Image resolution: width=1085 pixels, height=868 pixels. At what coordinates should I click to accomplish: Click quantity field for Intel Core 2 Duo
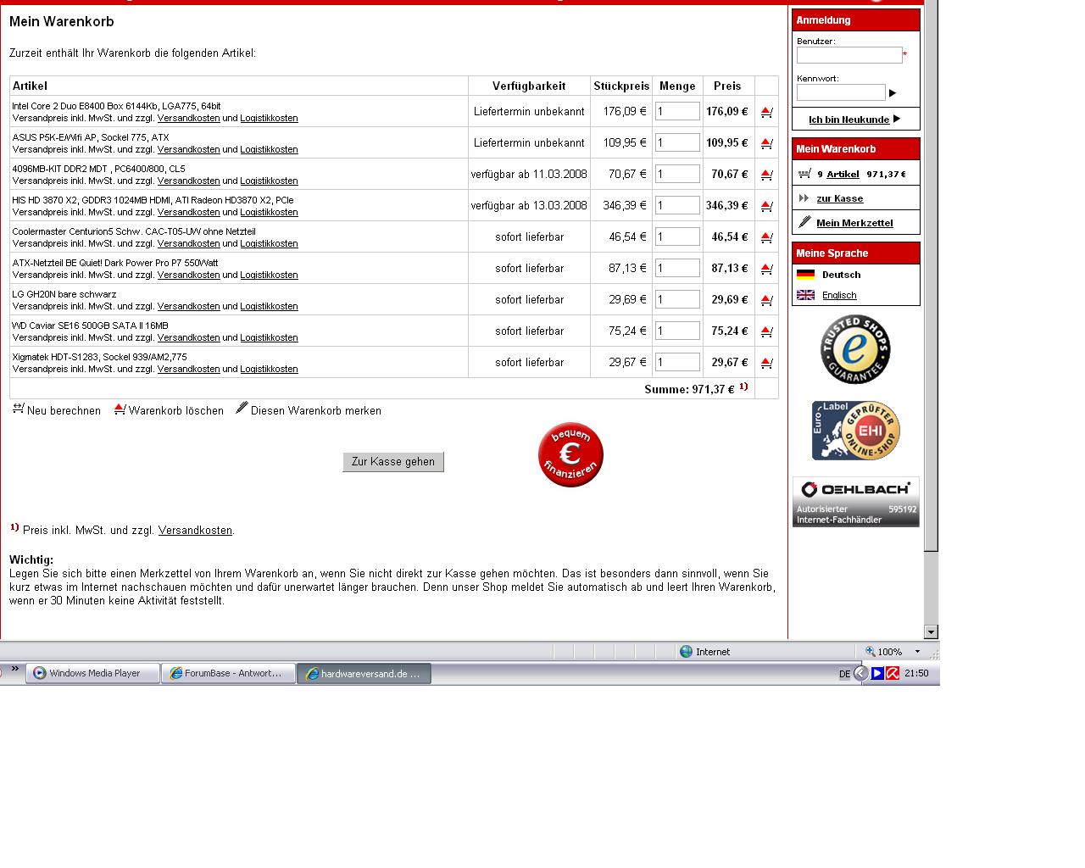677,111
